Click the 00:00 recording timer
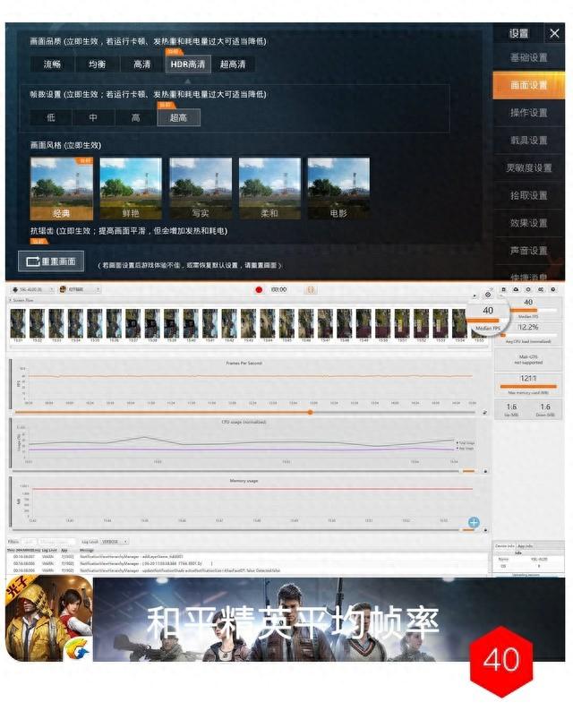573x728 pixels. pyautogui.click(x=278, y=290)
